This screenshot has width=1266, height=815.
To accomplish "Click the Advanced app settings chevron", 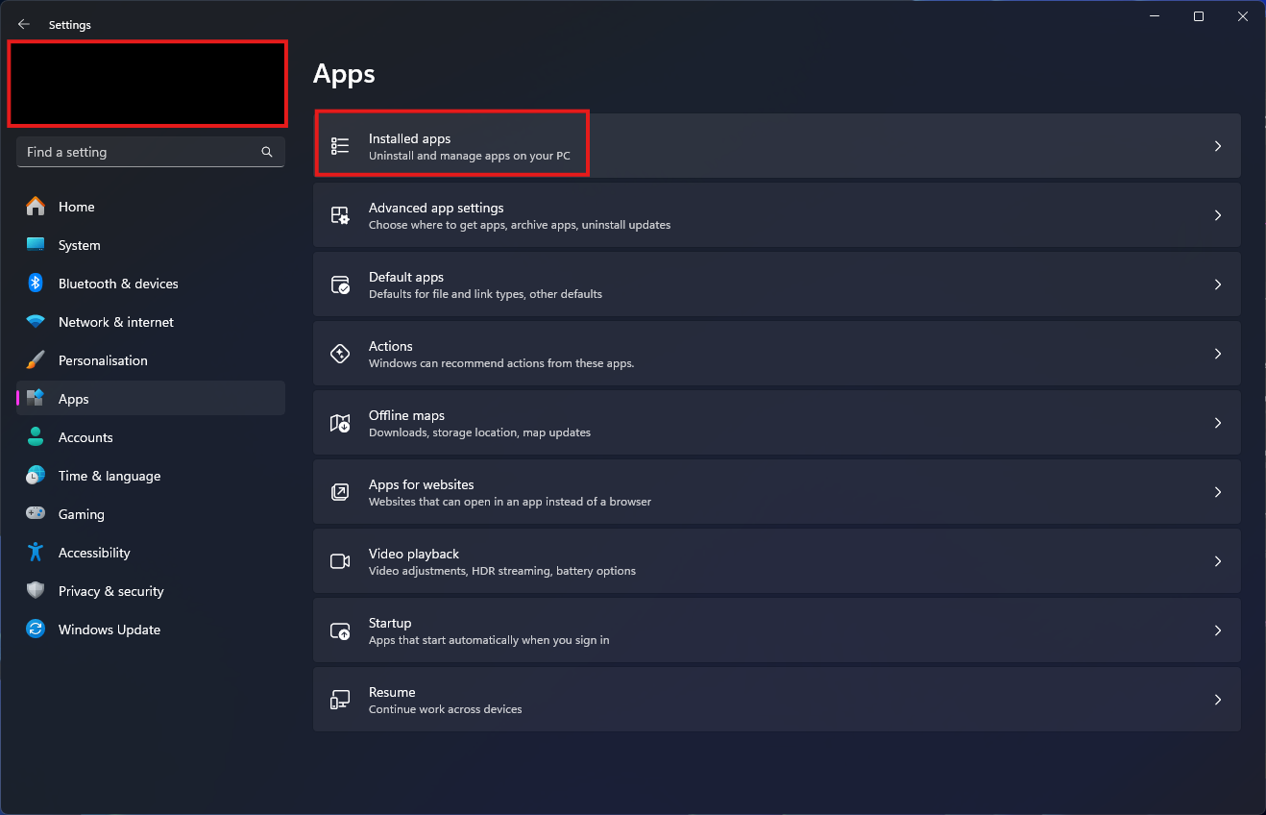I will (1217, 215).
